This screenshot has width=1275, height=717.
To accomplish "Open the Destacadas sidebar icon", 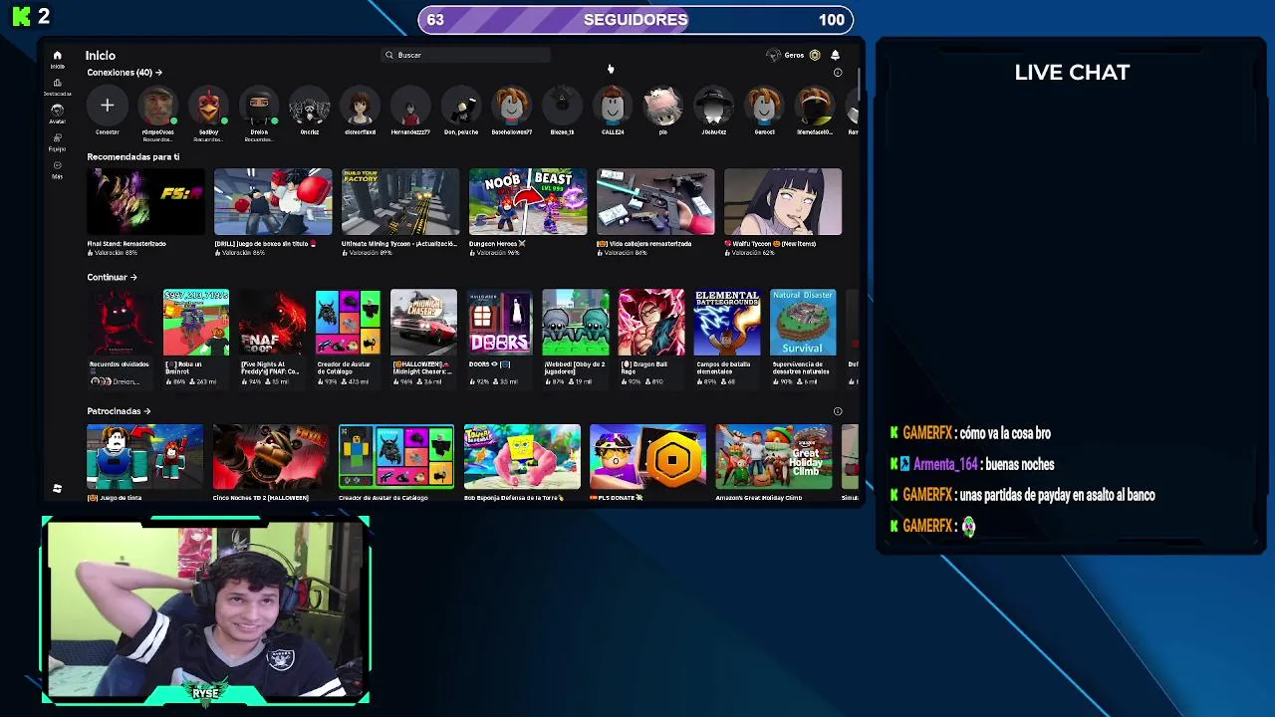I will (57, 86).
